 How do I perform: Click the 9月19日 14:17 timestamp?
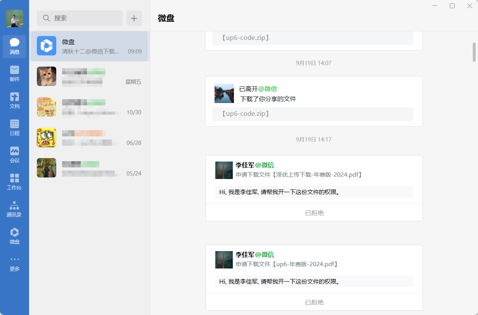click(x=313, y=139)
